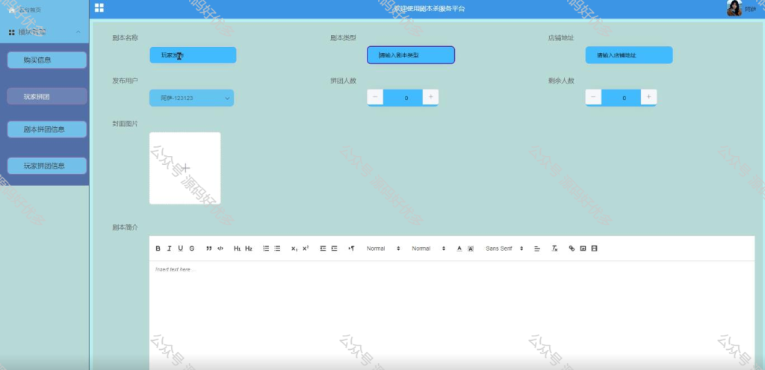Viewport: 765px width, 370px height.
Task: Toggle italic formatting in the editor toolbar
Action: [170, 248]
